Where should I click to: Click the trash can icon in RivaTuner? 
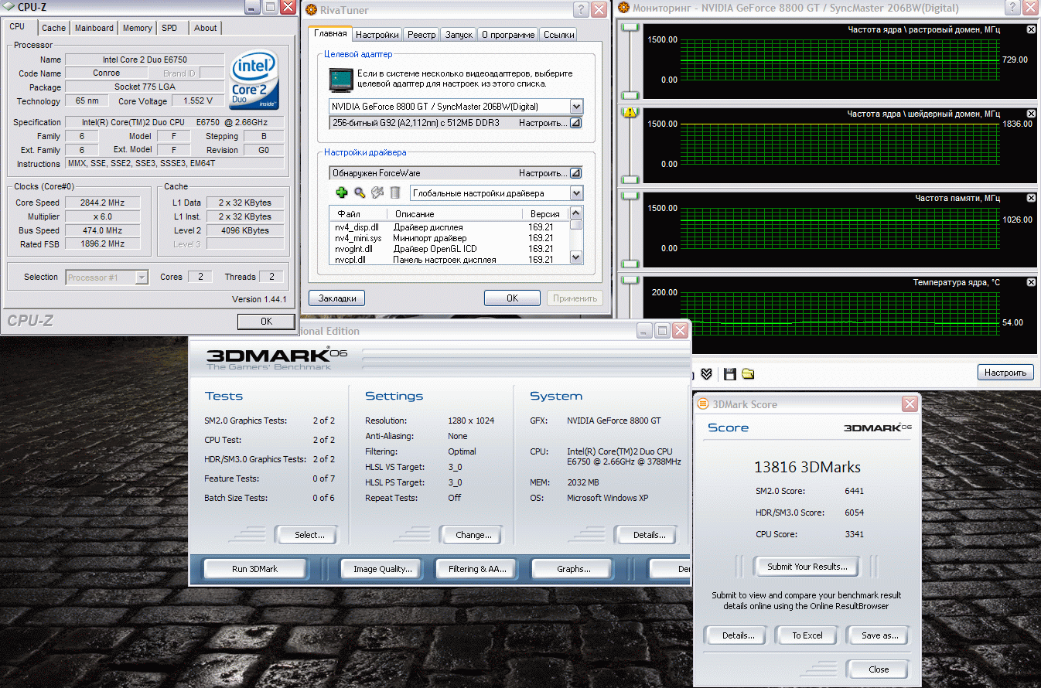point(395,192)
